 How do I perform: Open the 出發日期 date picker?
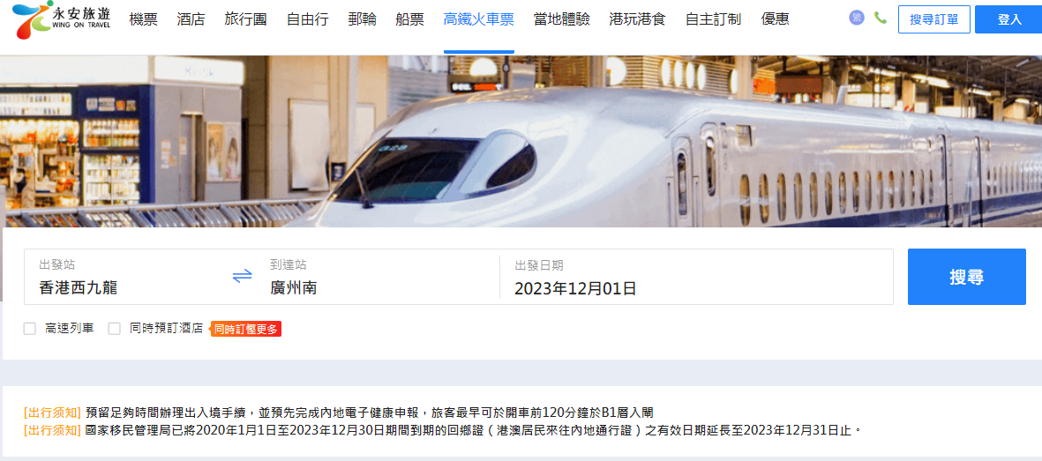coord(696,277)
